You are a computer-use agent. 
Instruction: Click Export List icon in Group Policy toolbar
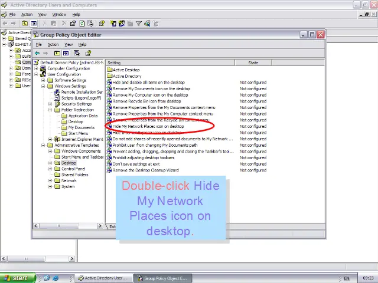[77, 53]
